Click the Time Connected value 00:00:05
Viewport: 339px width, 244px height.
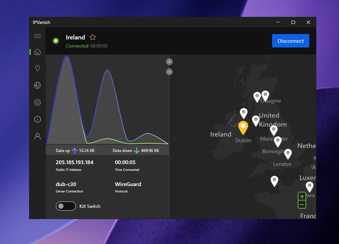pyautogui.click(x=125, y=162)
